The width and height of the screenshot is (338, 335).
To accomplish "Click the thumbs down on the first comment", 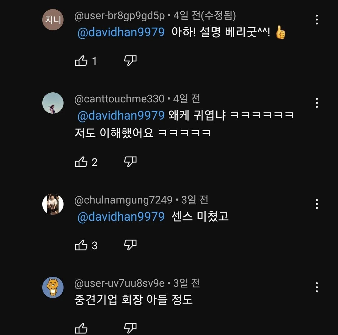I will pos(130,60).
